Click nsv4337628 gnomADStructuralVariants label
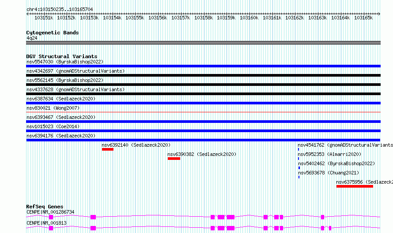The height and width of the screenshot is (233, 393). [76, 89]
